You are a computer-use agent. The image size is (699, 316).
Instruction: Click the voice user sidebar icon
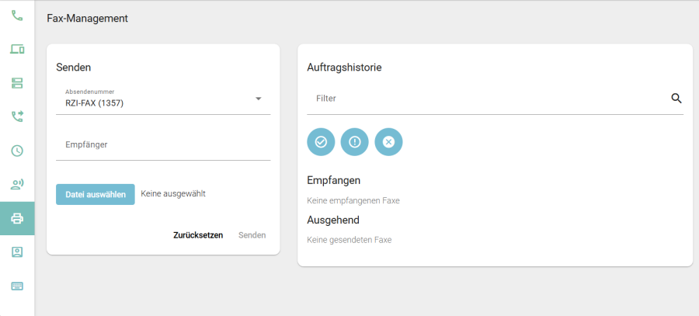click(x=17, y=184)
